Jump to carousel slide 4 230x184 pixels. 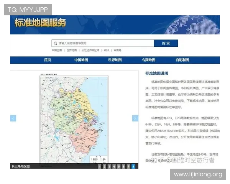114,166
